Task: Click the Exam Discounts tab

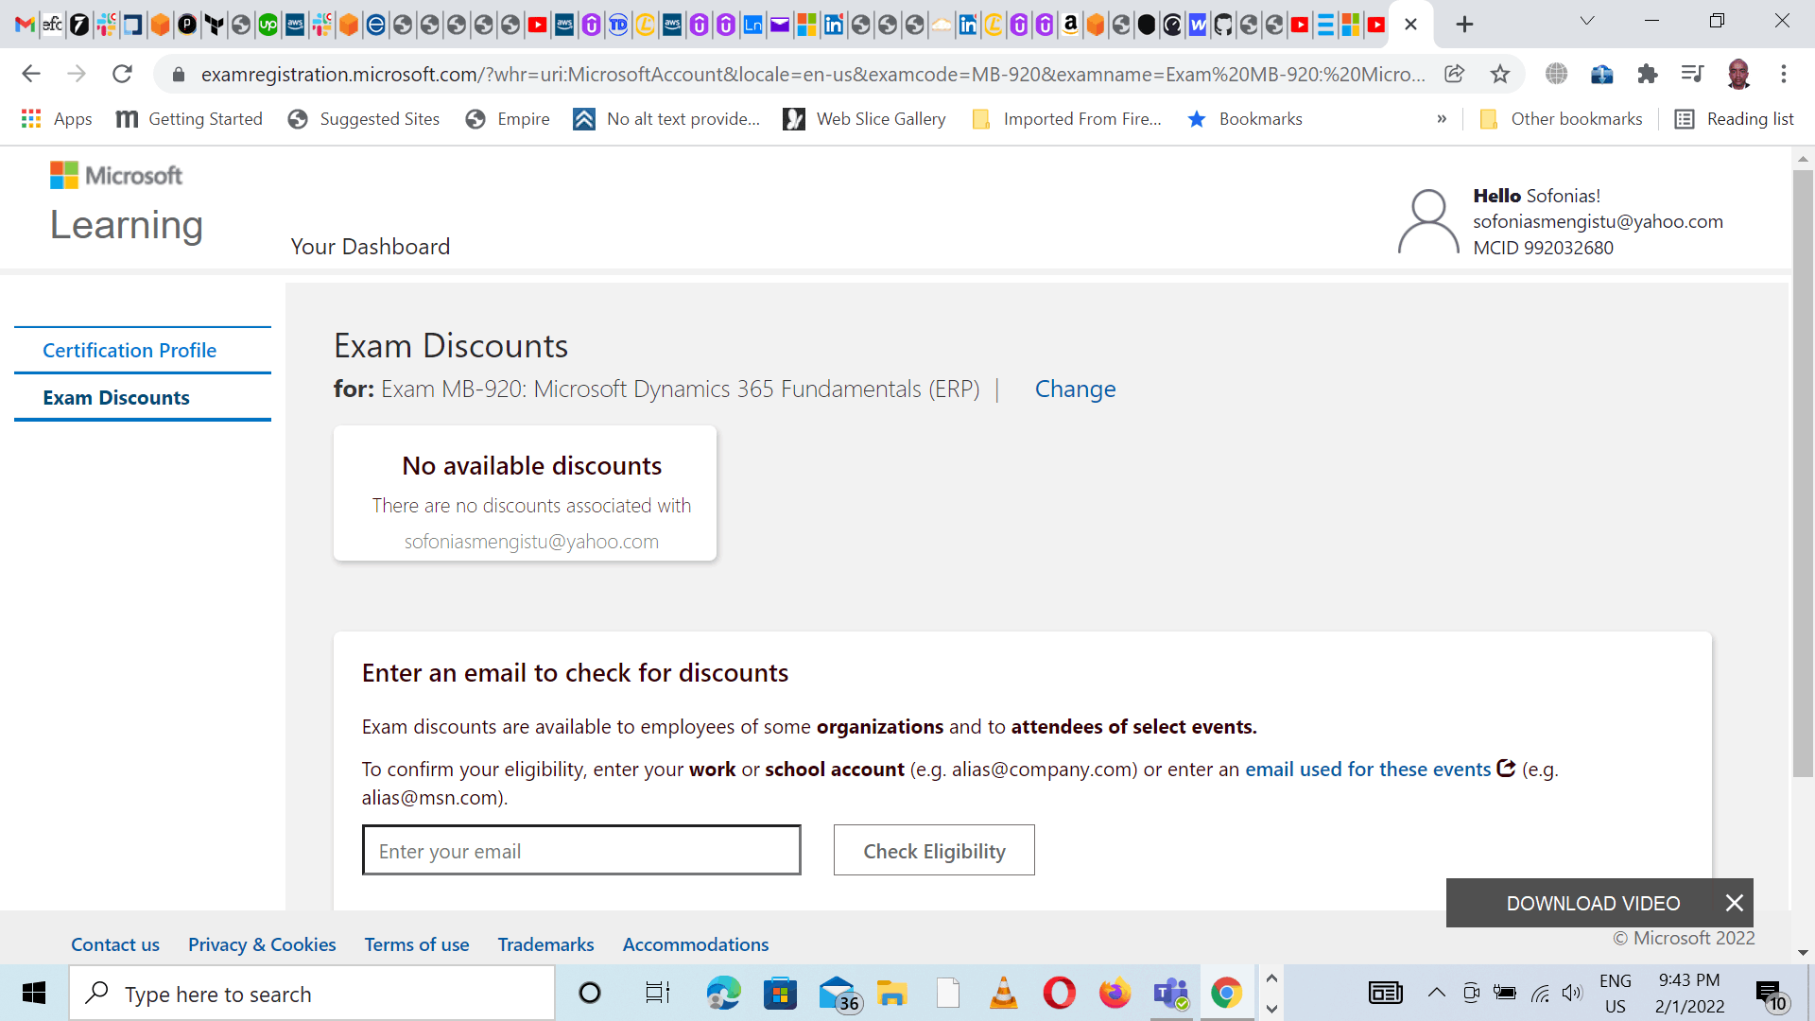Action: pyautogui.click(x=116, y=396)
